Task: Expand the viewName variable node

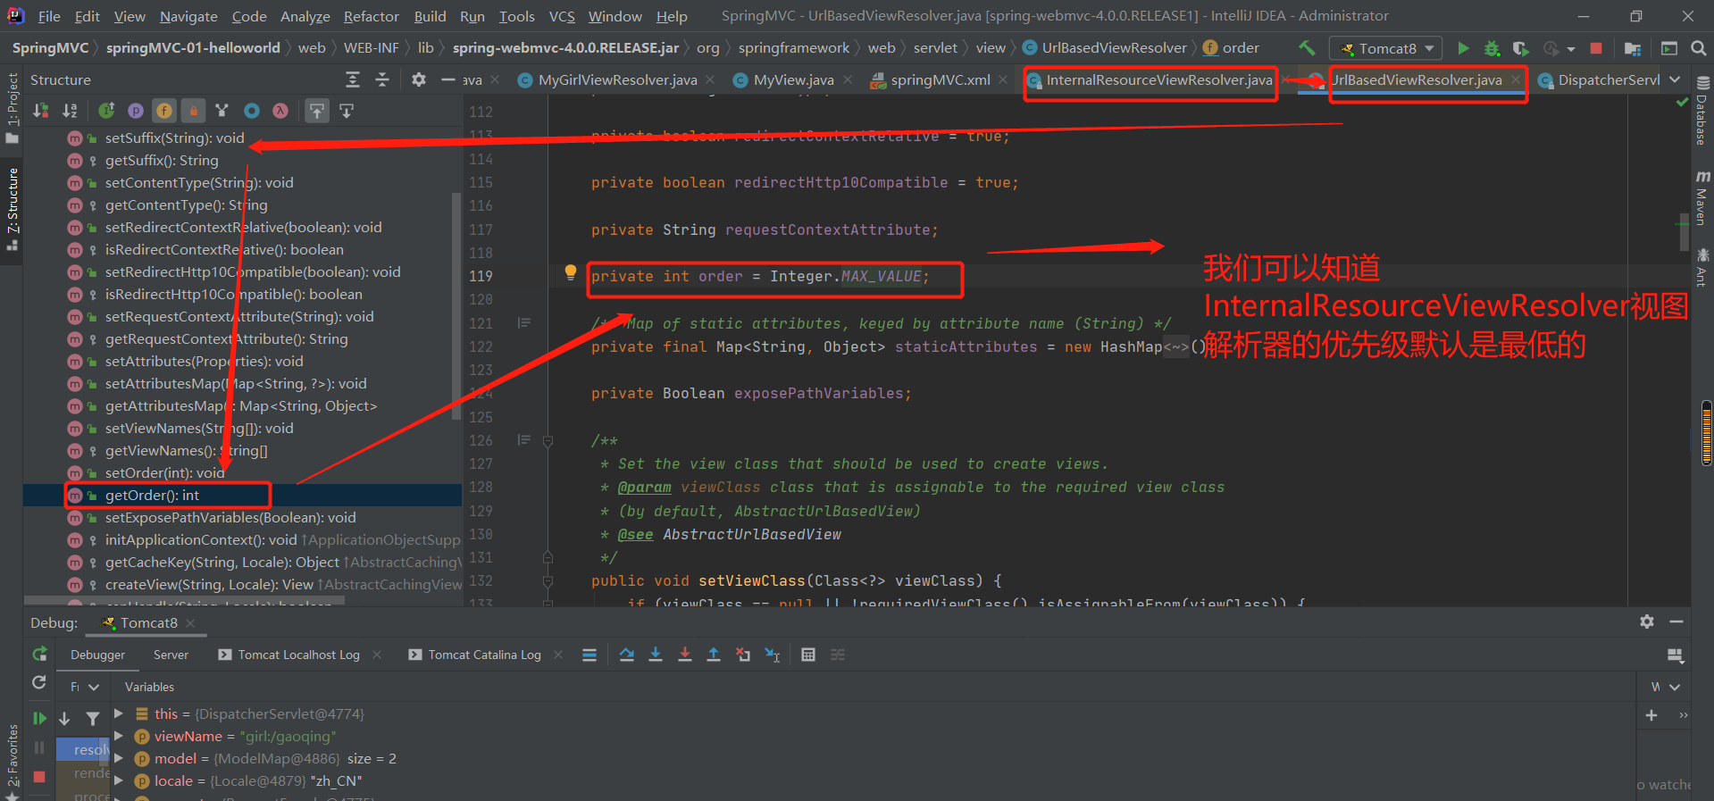Action: click(x=119, y=736)
